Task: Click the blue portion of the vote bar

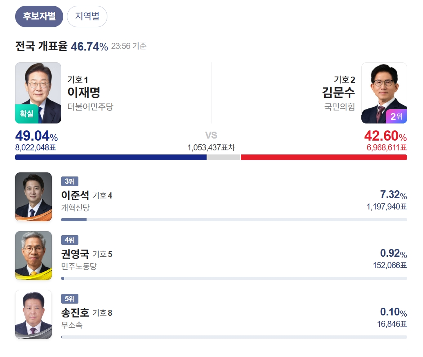Action: 110,157
